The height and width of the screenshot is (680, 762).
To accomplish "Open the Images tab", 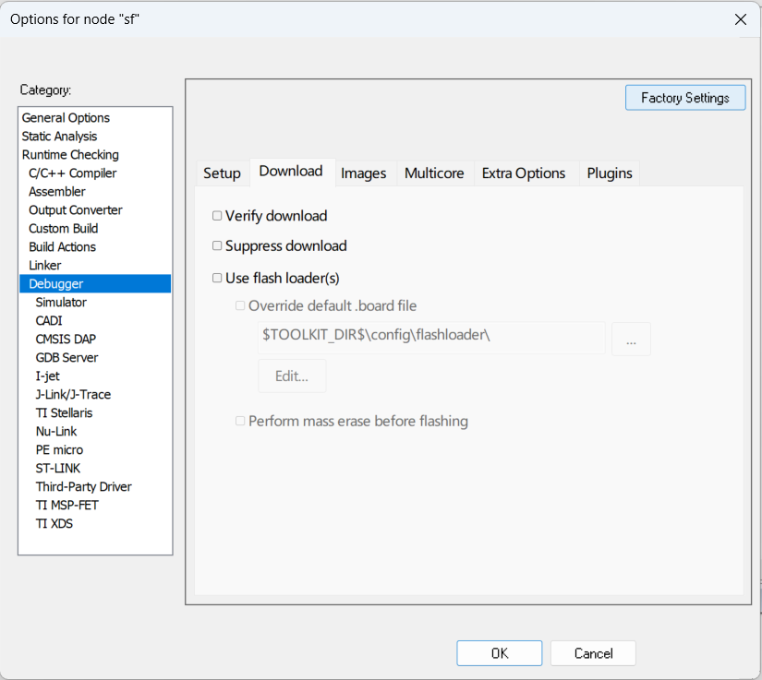I will coord(363,173).
